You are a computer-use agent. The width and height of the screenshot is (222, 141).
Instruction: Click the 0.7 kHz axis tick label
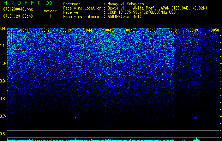tap(2, 116)
